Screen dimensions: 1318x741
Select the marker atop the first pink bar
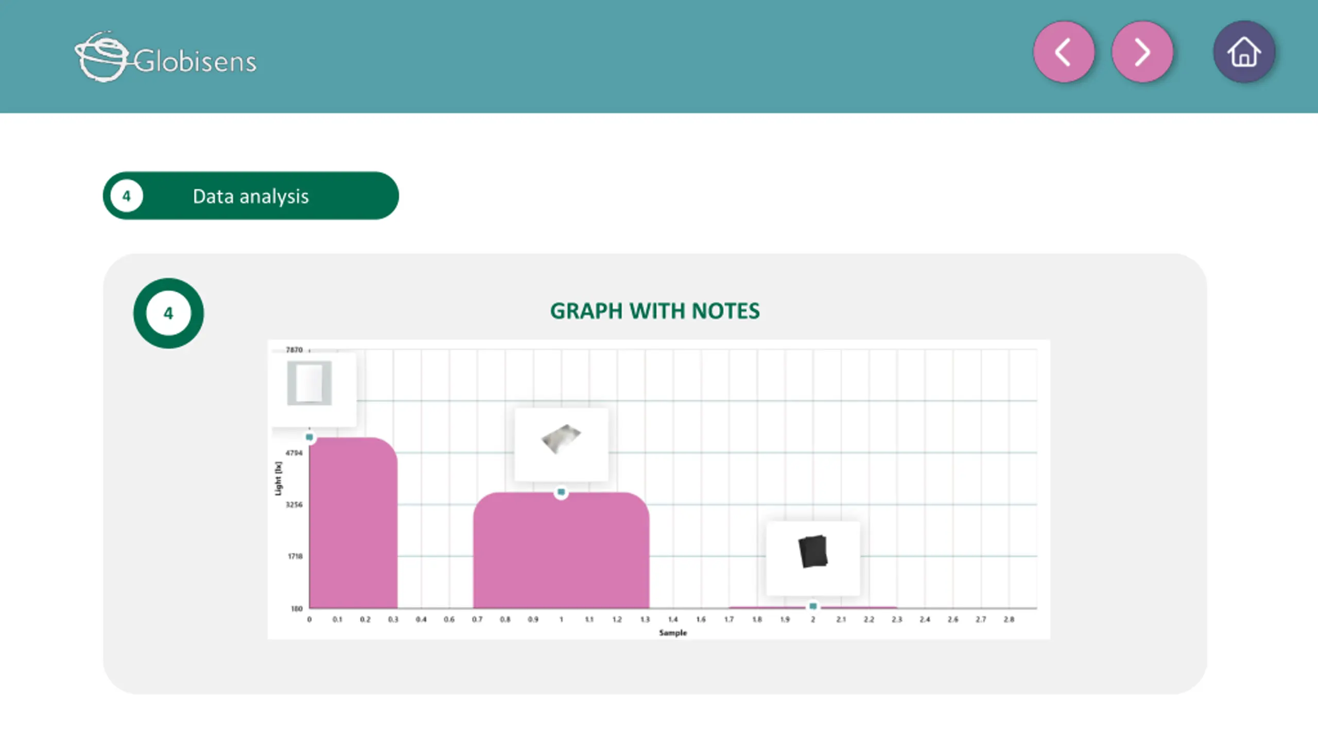(309, 437)
